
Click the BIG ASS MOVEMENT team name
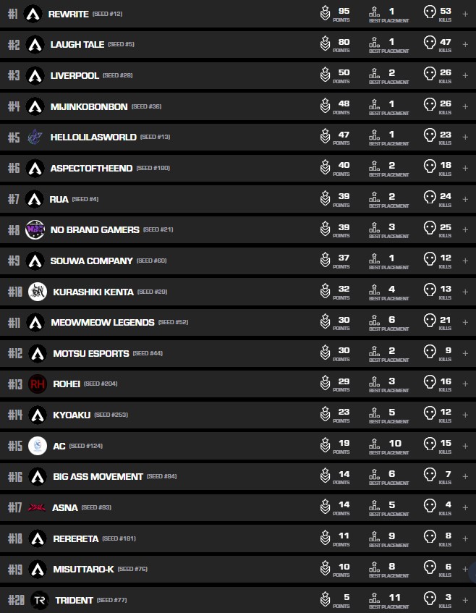98,476
